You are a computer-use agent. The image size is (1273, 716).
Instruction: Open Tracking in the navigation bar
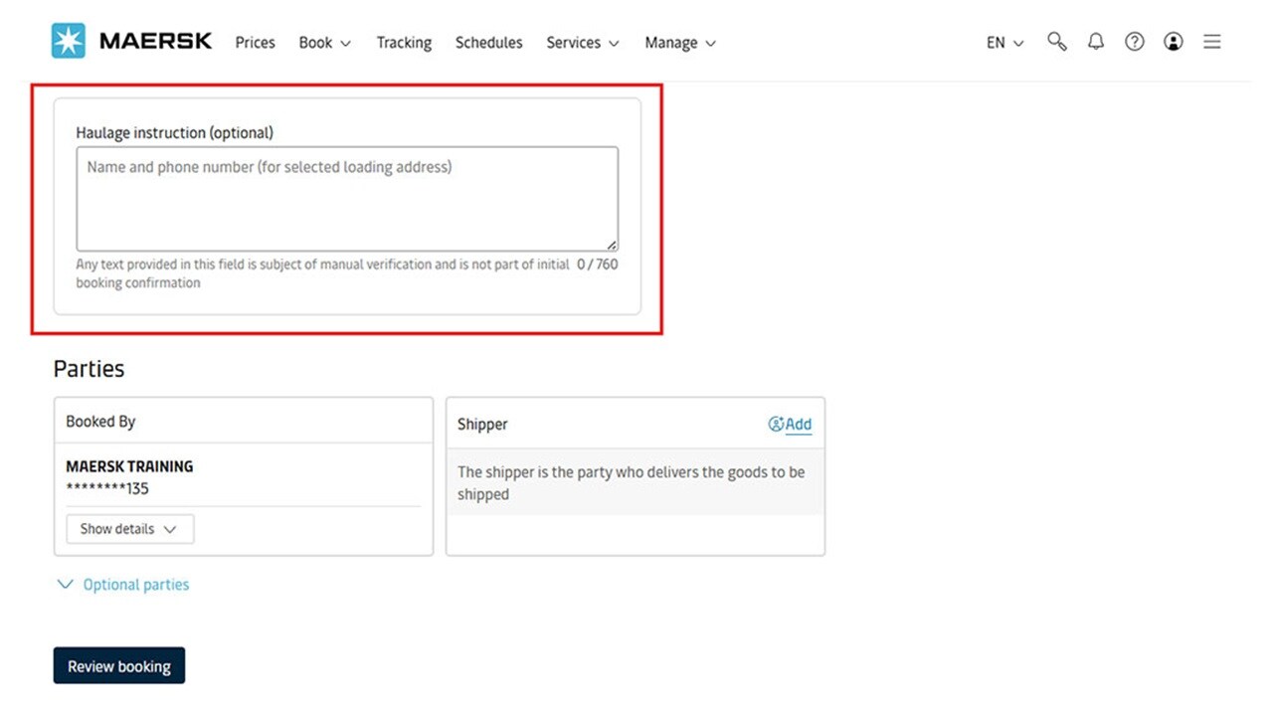pyautogui.click(x=404, y=43)
